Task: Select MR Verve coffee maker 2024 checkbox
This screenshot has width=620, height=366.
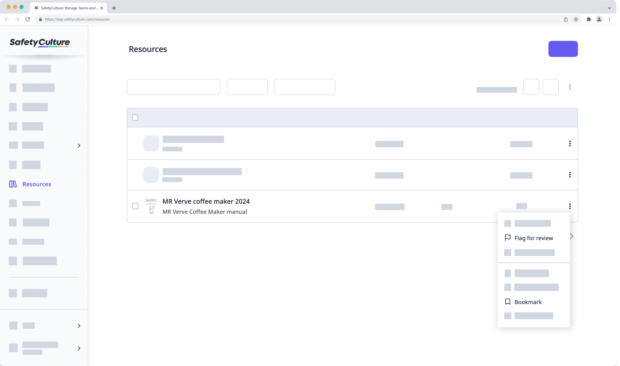Action: coord(135,206)
